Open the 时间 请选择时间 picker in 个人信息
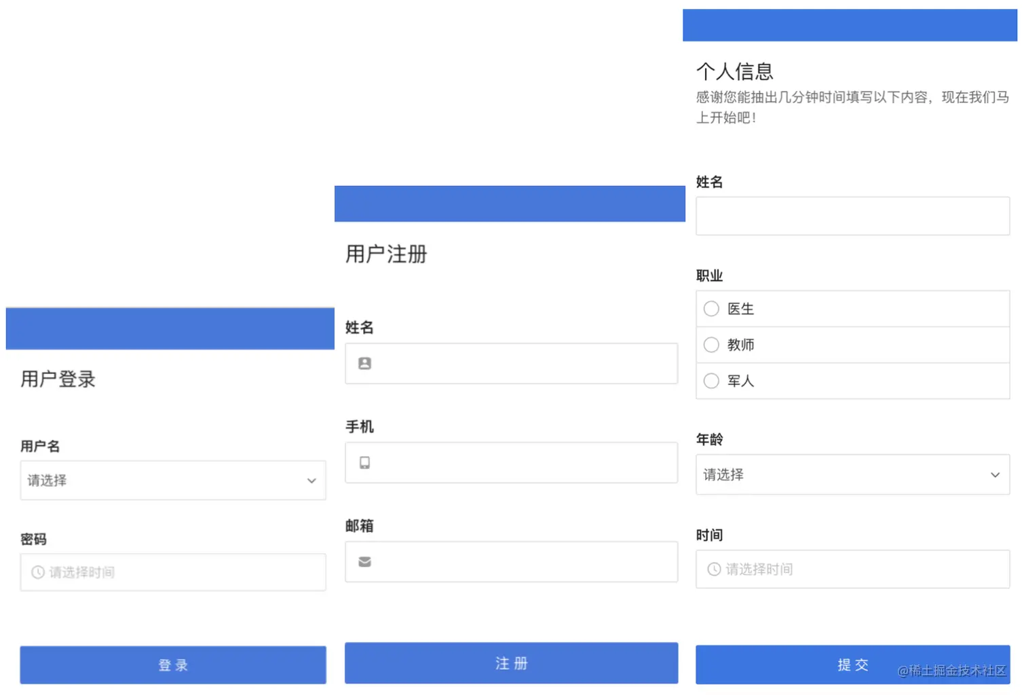Image resolution: width=1026 pixels, height=697 pixels. (853, 569)
